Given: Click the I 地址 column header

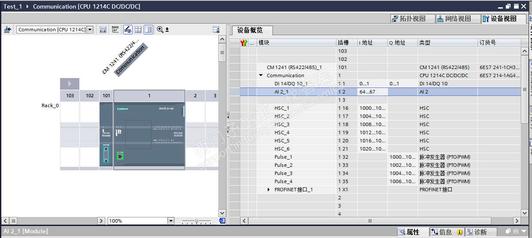Looking at the screenshot, I should pyautogui.click(x=372, y=42).
